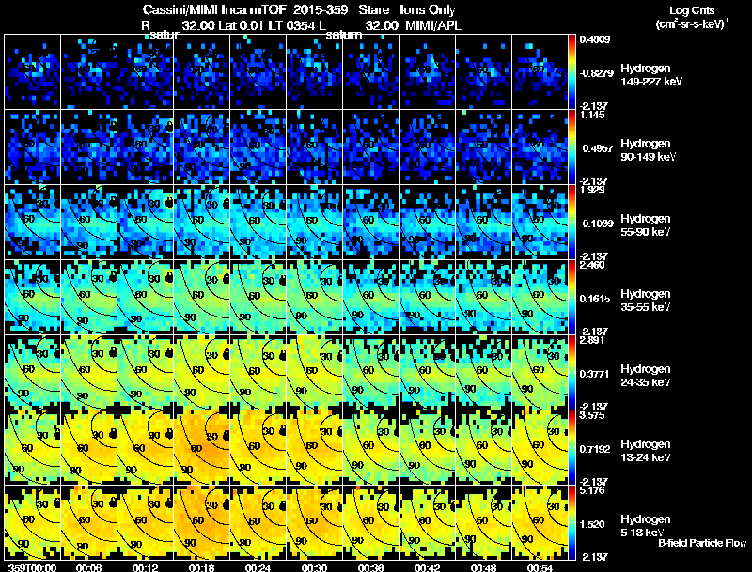Open the 24-35 keV image at 00:06
This screenshot has width=752, height=572.
89,373
